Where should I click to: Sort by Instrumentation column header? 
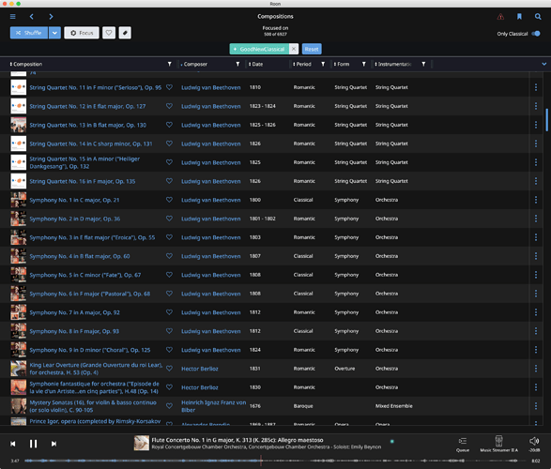pos(393,64)
